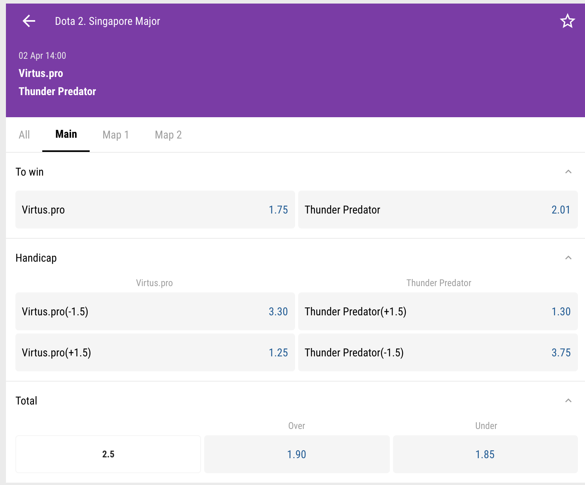The image size is (585, 485).
Task: Click the Dota 2. Singapore Major title
Action: [x=107, y=21]
